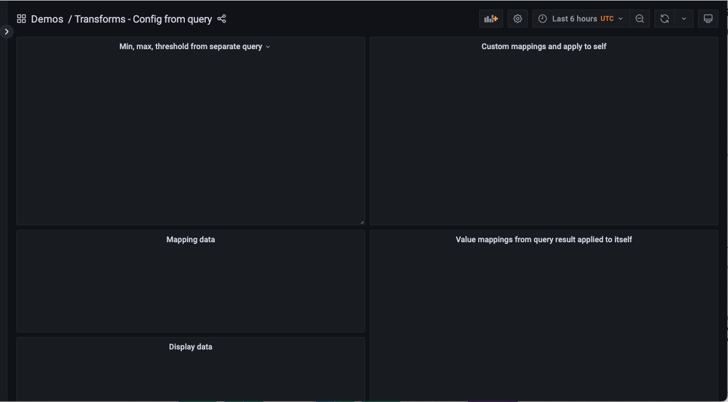Toggle TV kiosk mode
This screenshot has width=728, height=402.
(x=708, y=19)
